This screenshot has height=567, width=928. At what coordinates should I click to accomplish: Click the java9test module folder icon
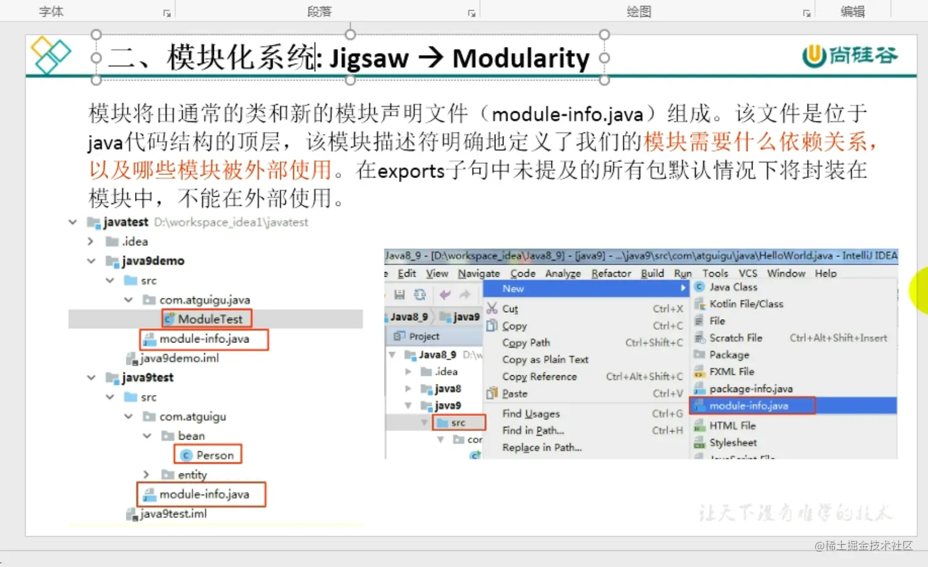point(112,378)
